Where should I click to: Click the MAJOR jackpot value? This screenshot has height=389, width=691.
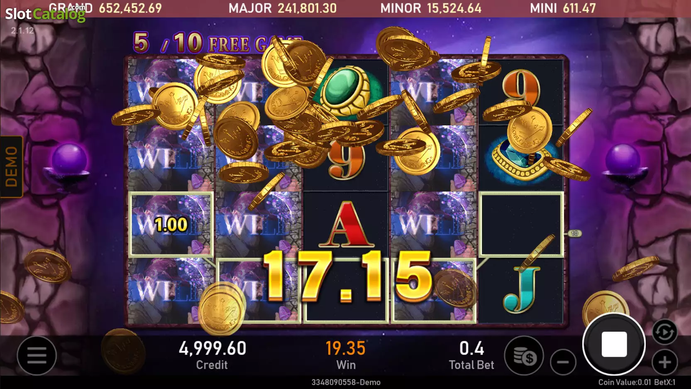(307, 8)
